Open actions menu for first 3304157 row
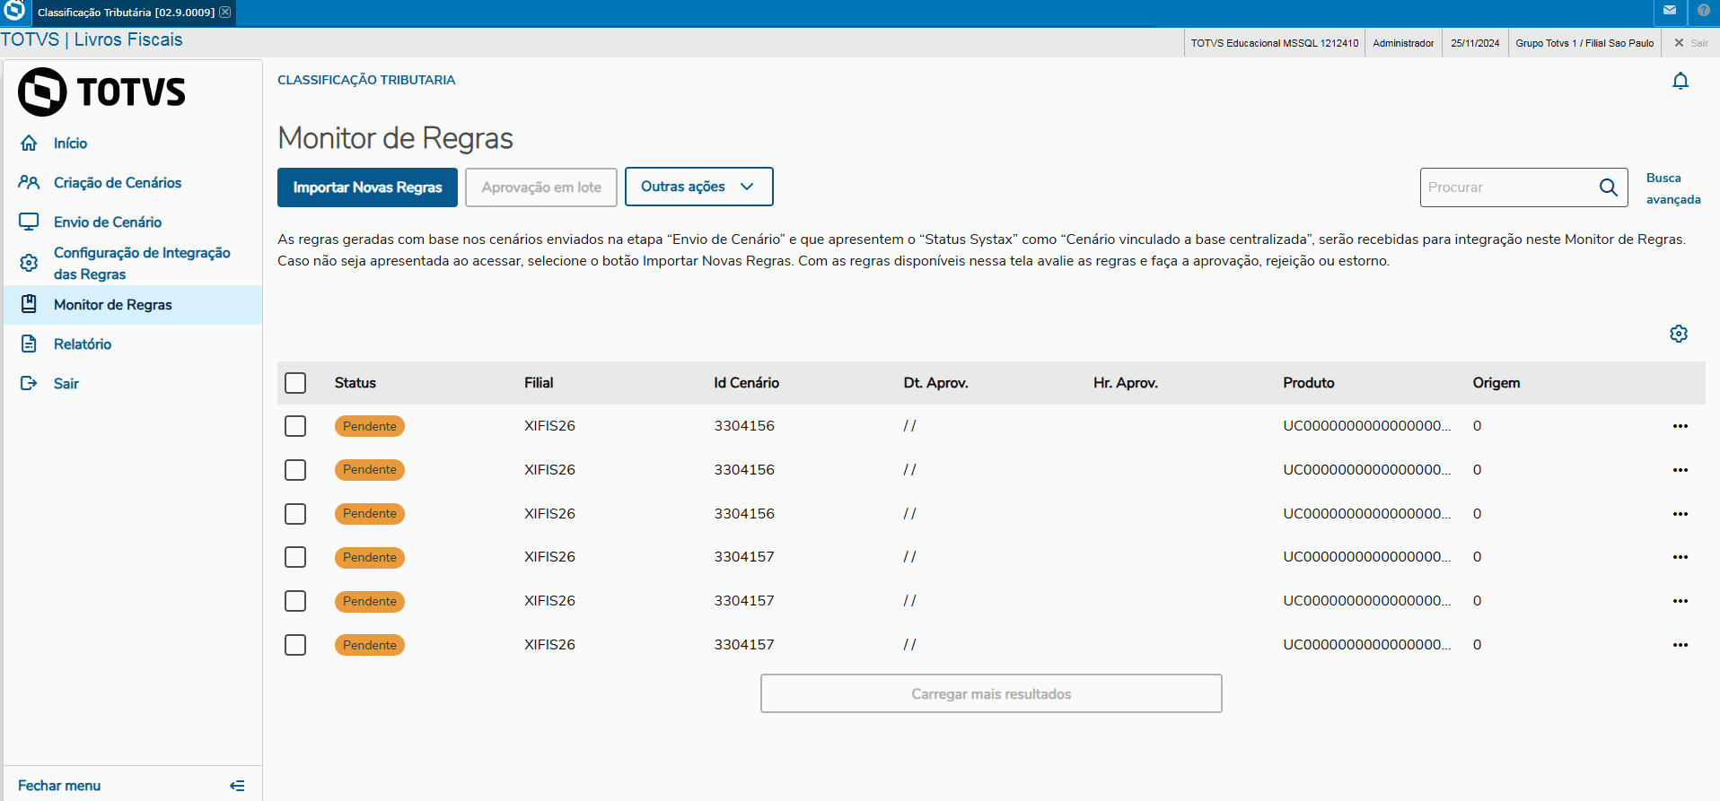Screen dimensions: 1720x801 (x=1681, y=557)
